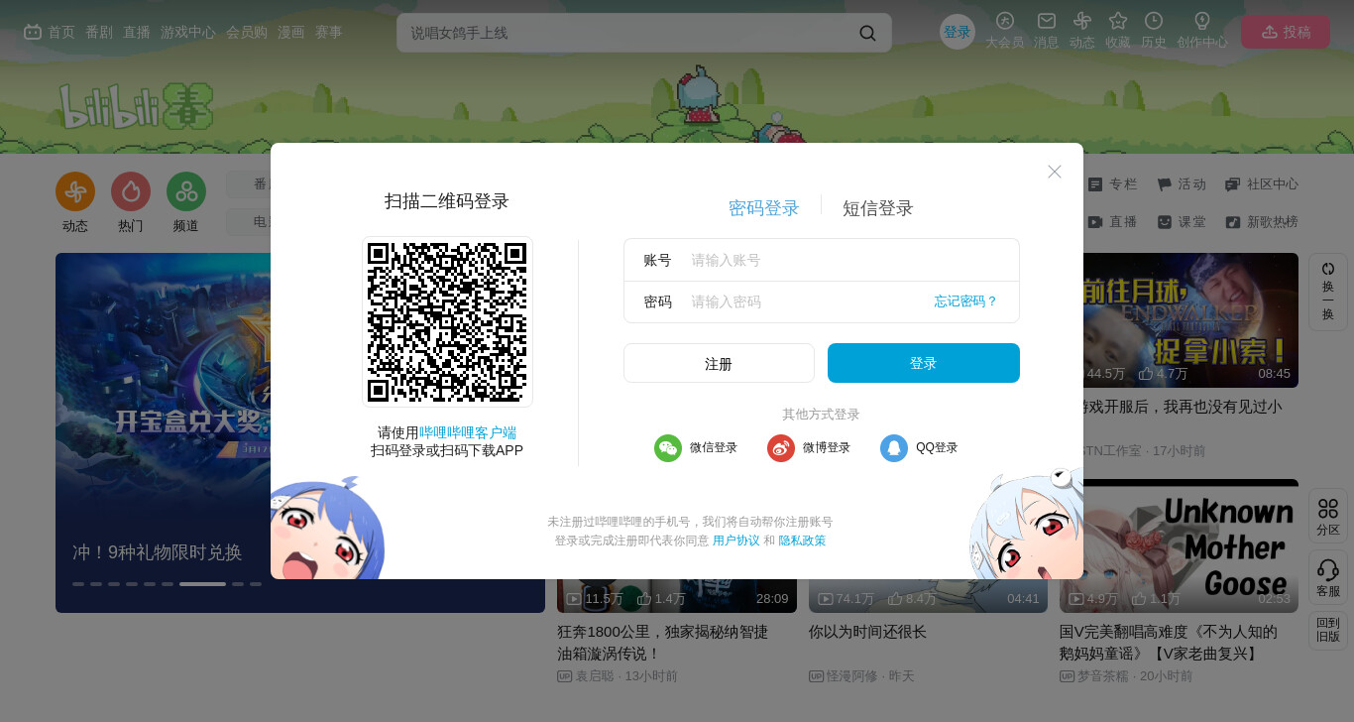Click 回到旧版 sidebar button
Viewport: 1354px width, 722px height.
click(x=1328, y=630)
